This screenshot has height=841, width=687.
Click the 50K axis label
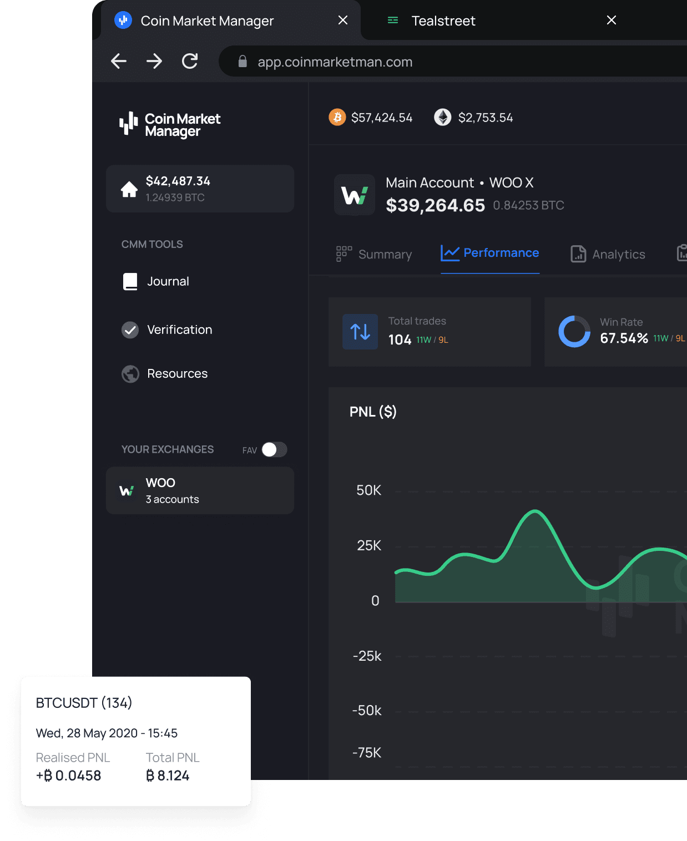click(x=369, y=490)
